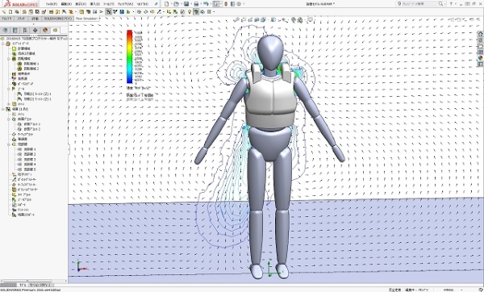Open the DisplayManager colored sphere tab icon
The height and width of the screenshot is (292, 484).
tap(45, 31)
